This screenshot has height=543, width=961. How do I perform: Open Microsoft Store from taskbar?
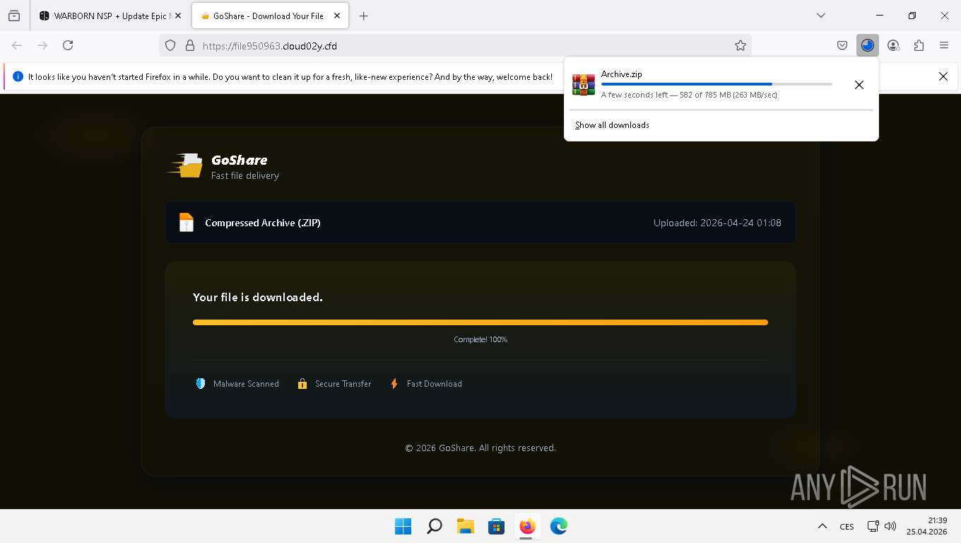pyautogui.click(x=496, y=526)
